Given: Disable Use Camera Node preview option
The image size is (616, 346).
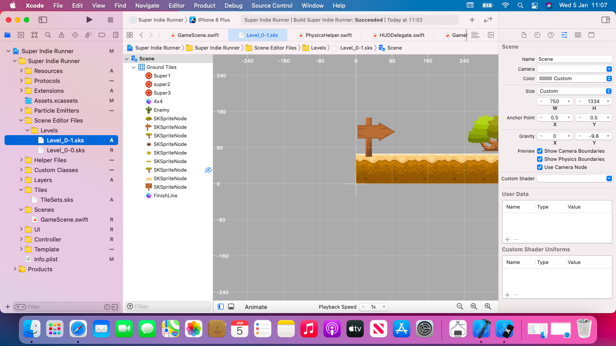Looking at the screenshot, I should (x=540, y=166).
